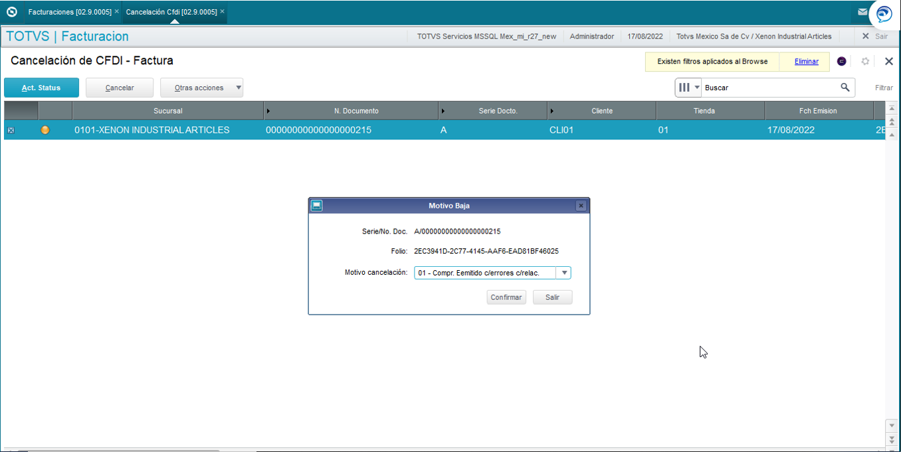Click the Salir button in dialog

point(553,297)
